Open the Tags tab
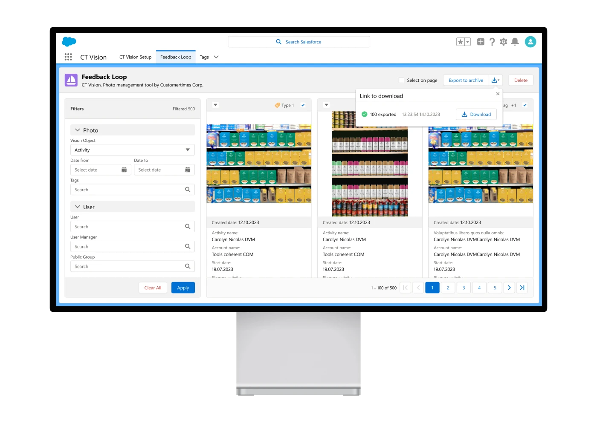The height and width of the screenshot is (426, 597). [x=204, y=57]
